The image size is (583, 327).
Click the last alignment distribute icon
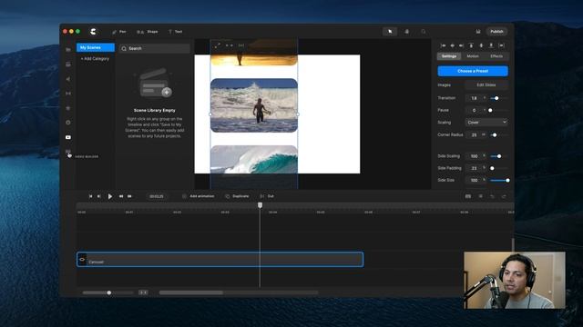(502, 45)
